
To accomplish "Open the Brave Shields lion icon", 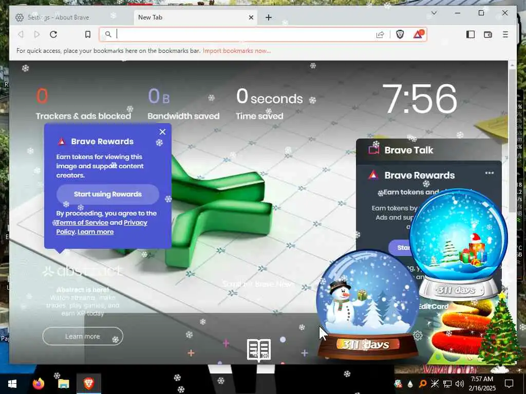I will pos(400,34).
